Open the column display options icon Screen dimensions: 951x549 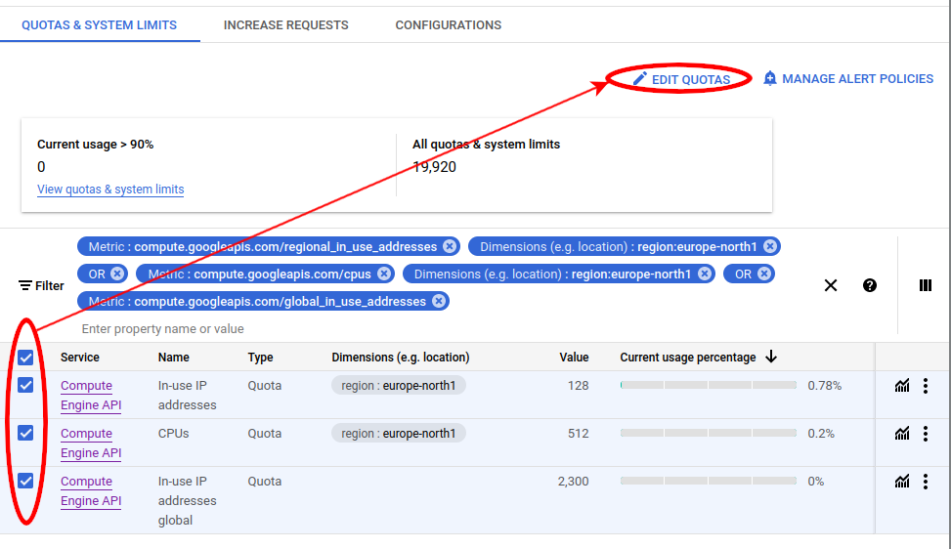pyautogui.click(x=925, y=285)
